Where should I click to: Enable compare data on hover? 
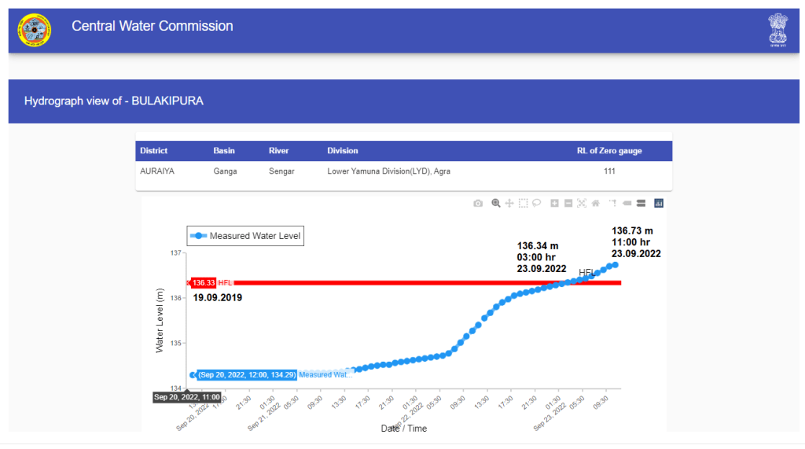coord(641,203)
